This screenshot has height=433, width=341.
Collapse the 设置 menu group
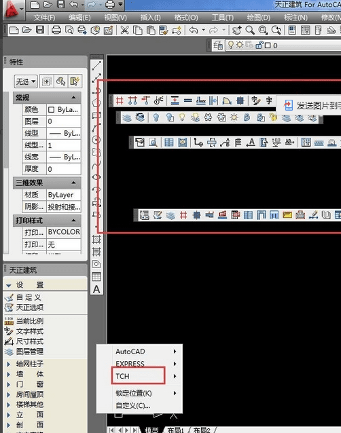pos(9,286)
